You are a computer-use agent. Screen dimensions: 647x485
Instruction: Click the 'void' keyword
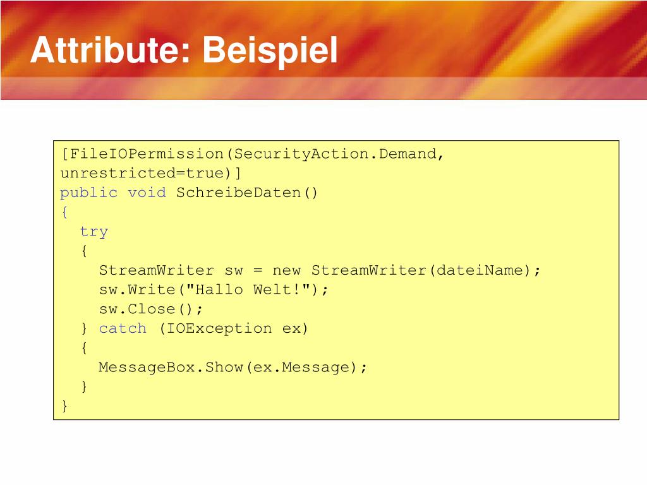point(147,193)
